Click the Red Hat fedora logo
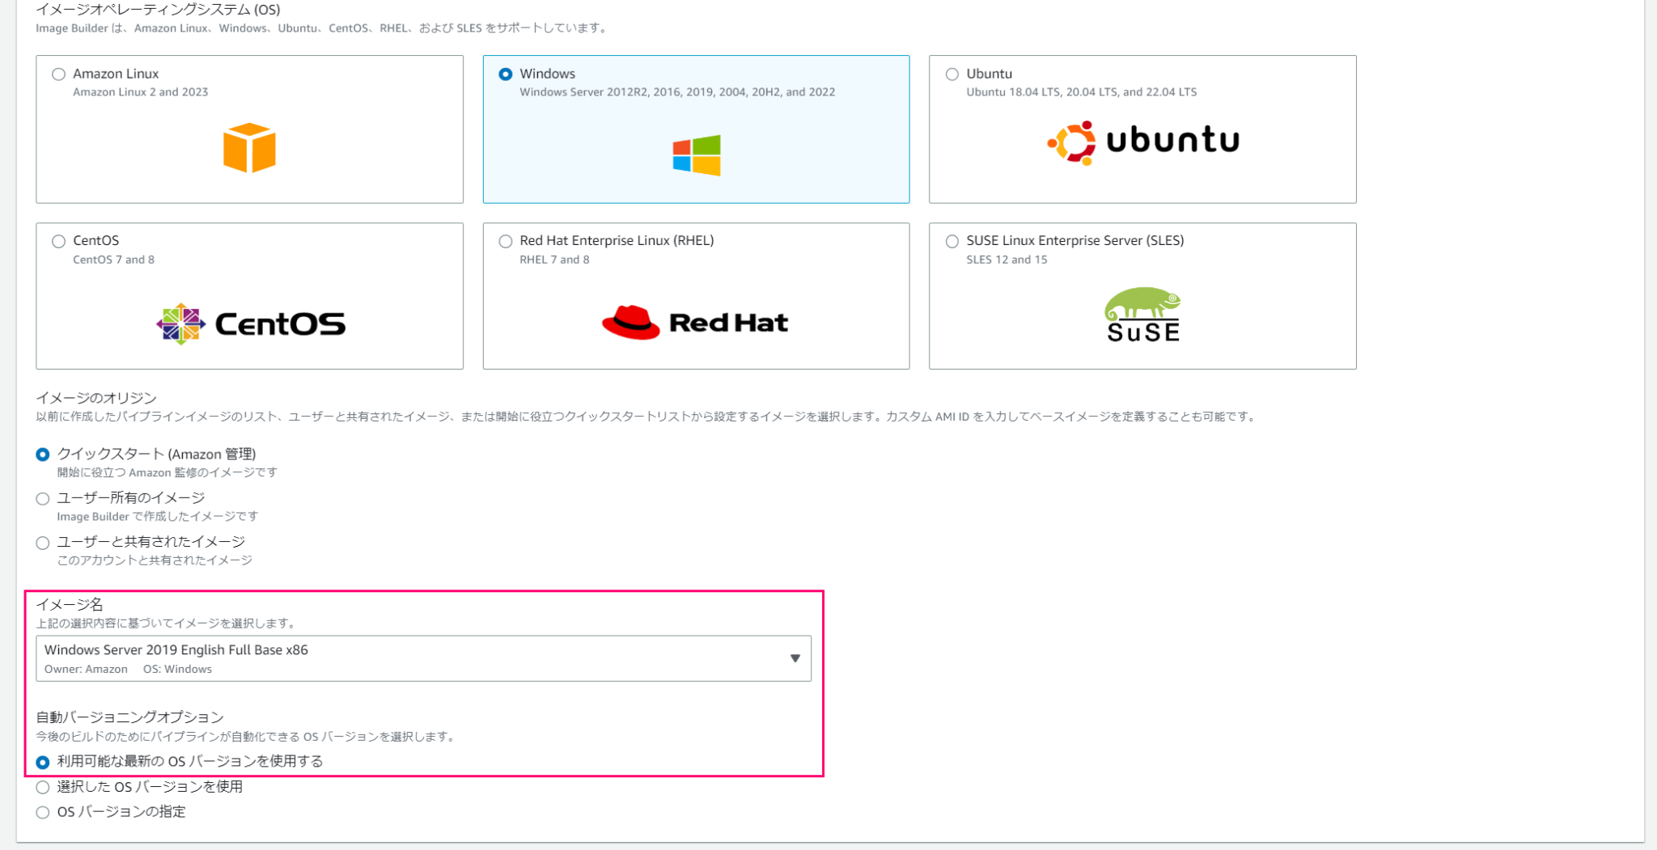 [x=633, y=320]
